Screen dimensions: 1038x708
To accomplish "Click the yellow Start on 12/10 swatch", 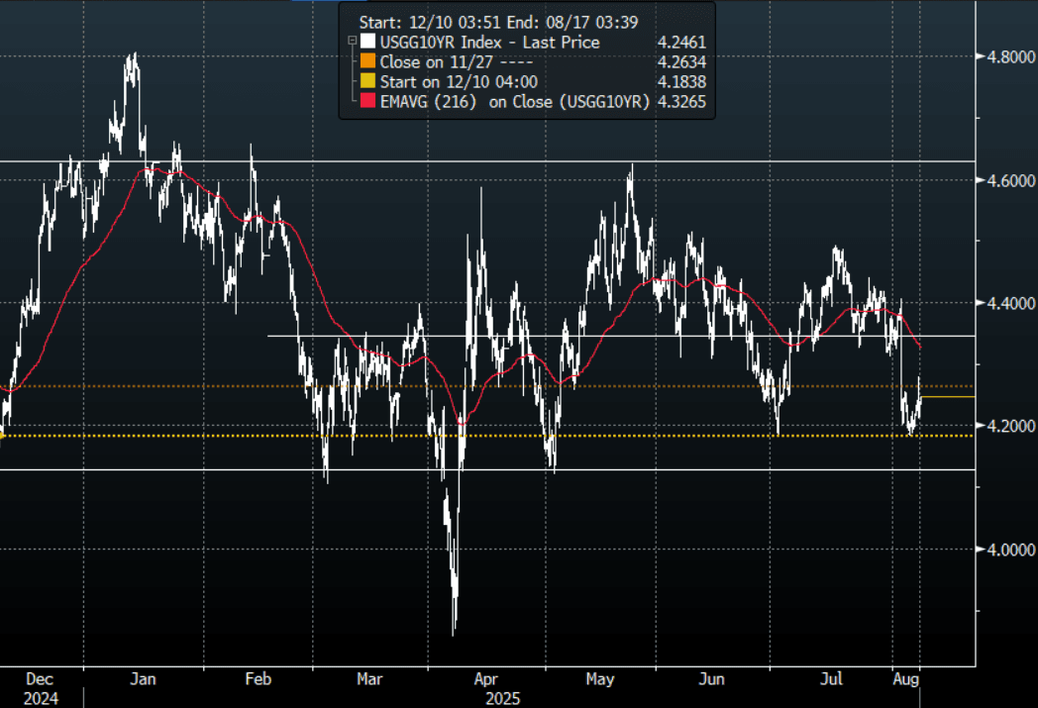I will [x=368, y=82].
